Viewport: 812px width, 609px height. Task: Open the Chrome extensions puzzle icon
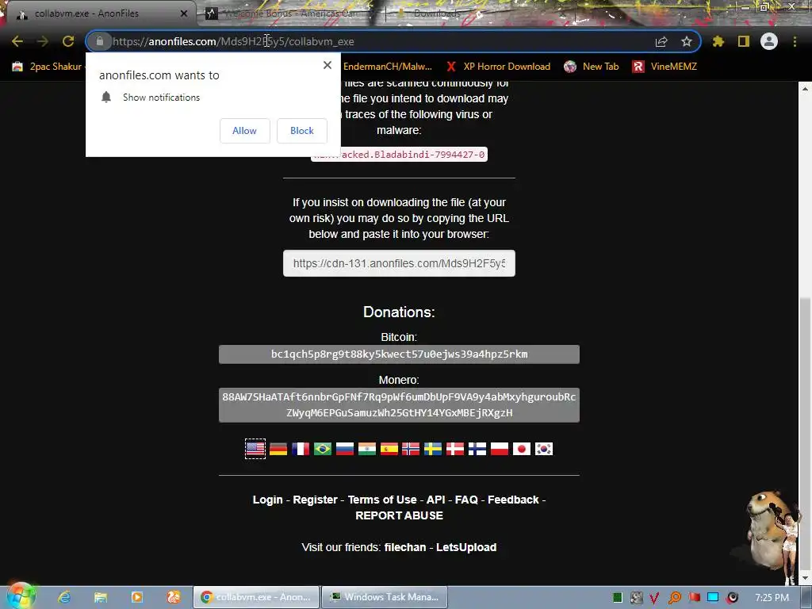point(718,41)
